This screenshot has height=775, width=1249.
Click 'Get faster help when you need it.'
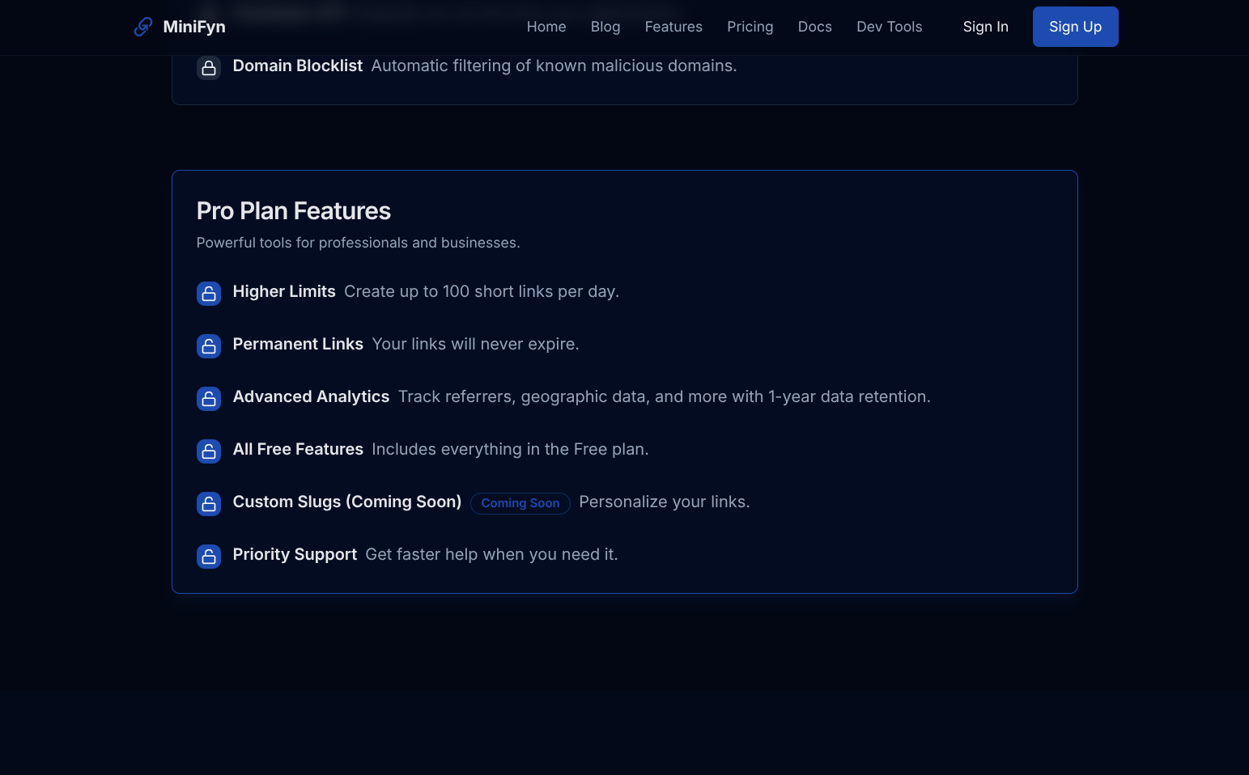(x=491, y=554)
